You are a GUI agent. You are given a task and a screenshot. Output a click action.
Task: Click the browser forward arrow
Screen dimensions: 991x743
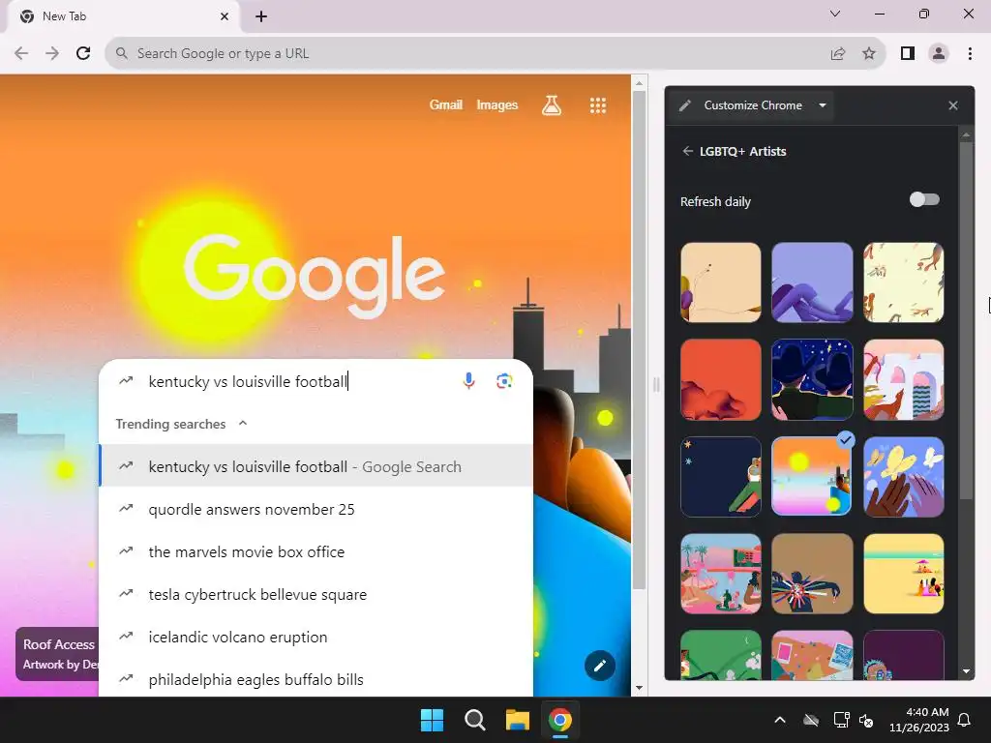[52, 54]
